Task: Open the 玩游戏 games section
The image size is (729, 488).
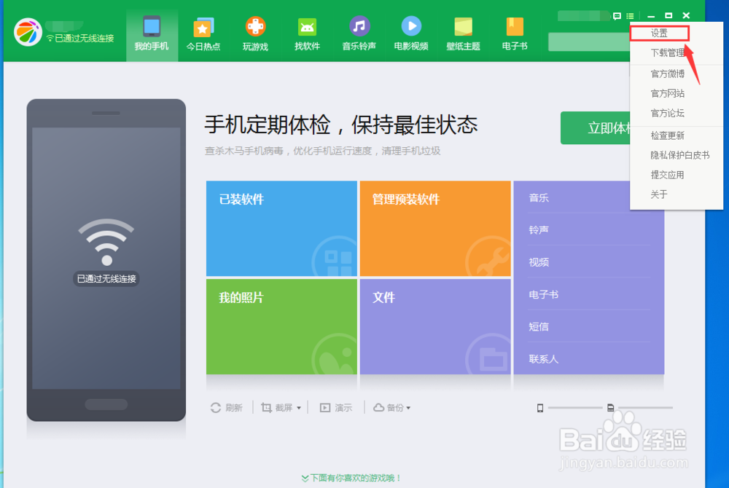Action: click(255, 34)
